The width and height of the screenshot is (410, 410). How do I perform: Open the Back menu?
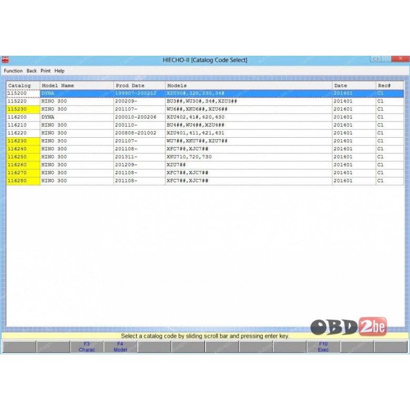(32, 71)
